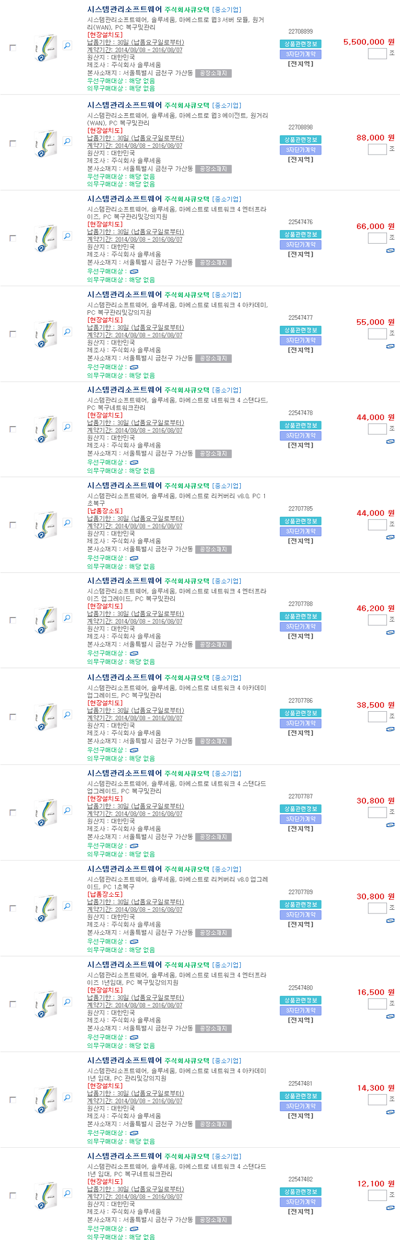This screenshot has width=400, height=1240.
Task: Click 3자단가계약 button for product 22707785
Action: (301, 531)
